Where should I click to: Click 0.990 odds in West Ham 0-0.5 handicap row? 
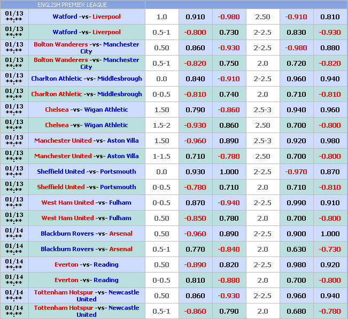click(x=296, y=203)
